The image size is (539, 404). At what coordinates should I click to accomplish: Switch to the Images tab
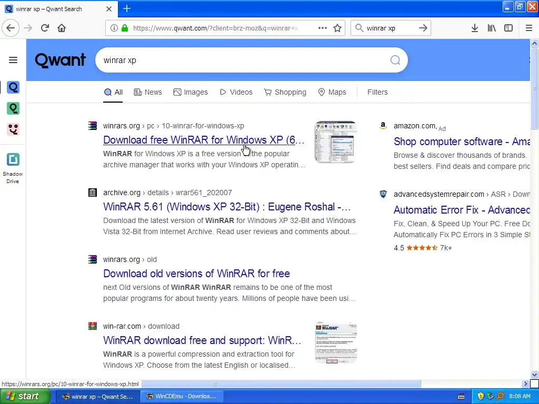pyautogui.click(x=191, y=92)
